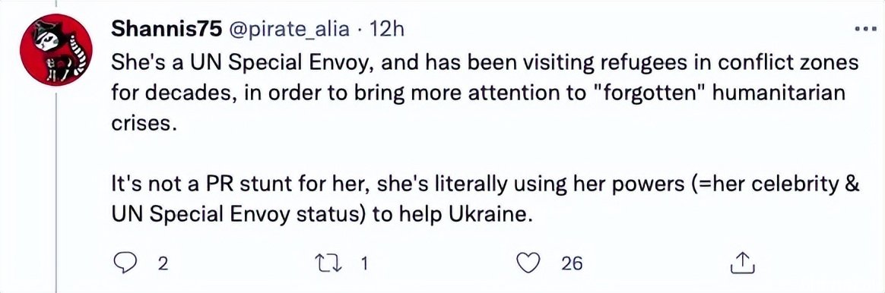Click the @pirate_alia handle
The image size is (885, 293).
click(288, 30)
